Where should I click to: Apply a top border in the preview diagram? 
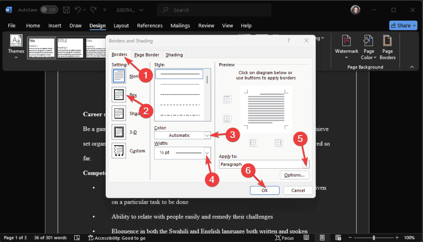(x=227, y=99)
